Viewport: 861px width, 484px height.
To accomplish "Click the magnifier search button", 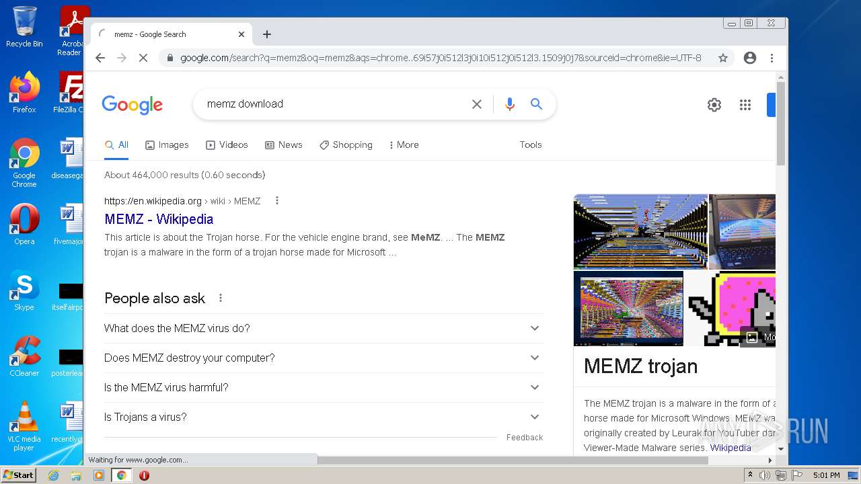I will tap(536, 104).
